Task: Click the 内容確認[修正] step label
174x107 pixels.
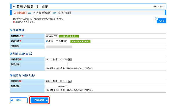Action: (42, 13)
